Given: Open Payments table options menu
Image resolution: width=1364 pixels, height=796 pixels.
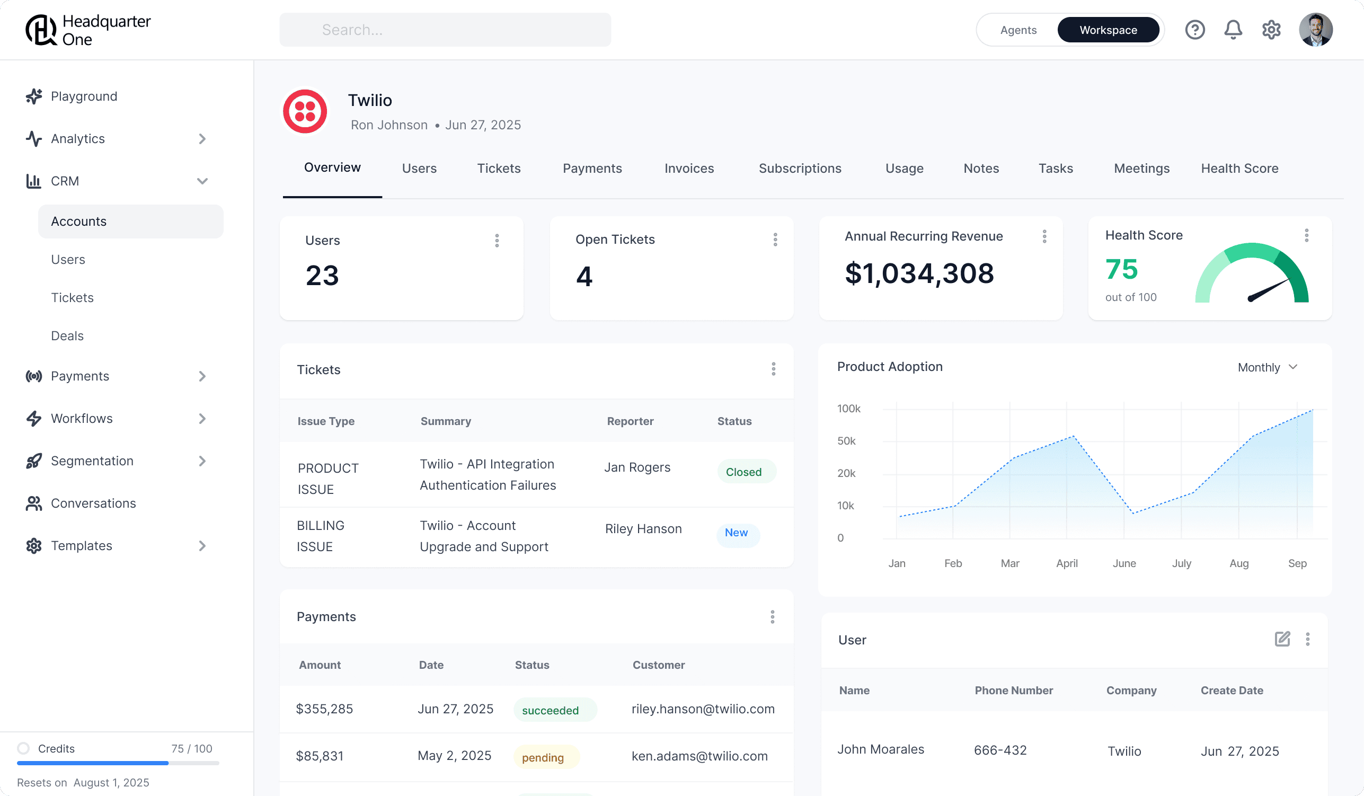Looking at the screenshot, I should pos(773,617).
